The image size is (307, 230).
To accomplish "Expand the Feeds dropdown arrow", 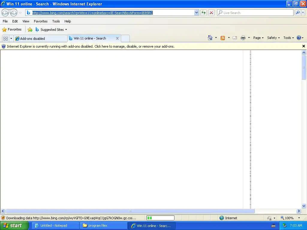I will coord(229,38).
